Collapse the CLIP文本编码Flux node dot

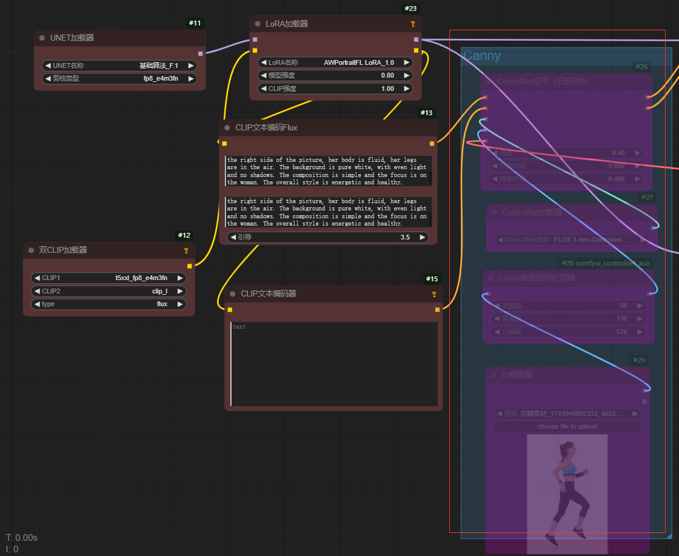coord(227,128)
